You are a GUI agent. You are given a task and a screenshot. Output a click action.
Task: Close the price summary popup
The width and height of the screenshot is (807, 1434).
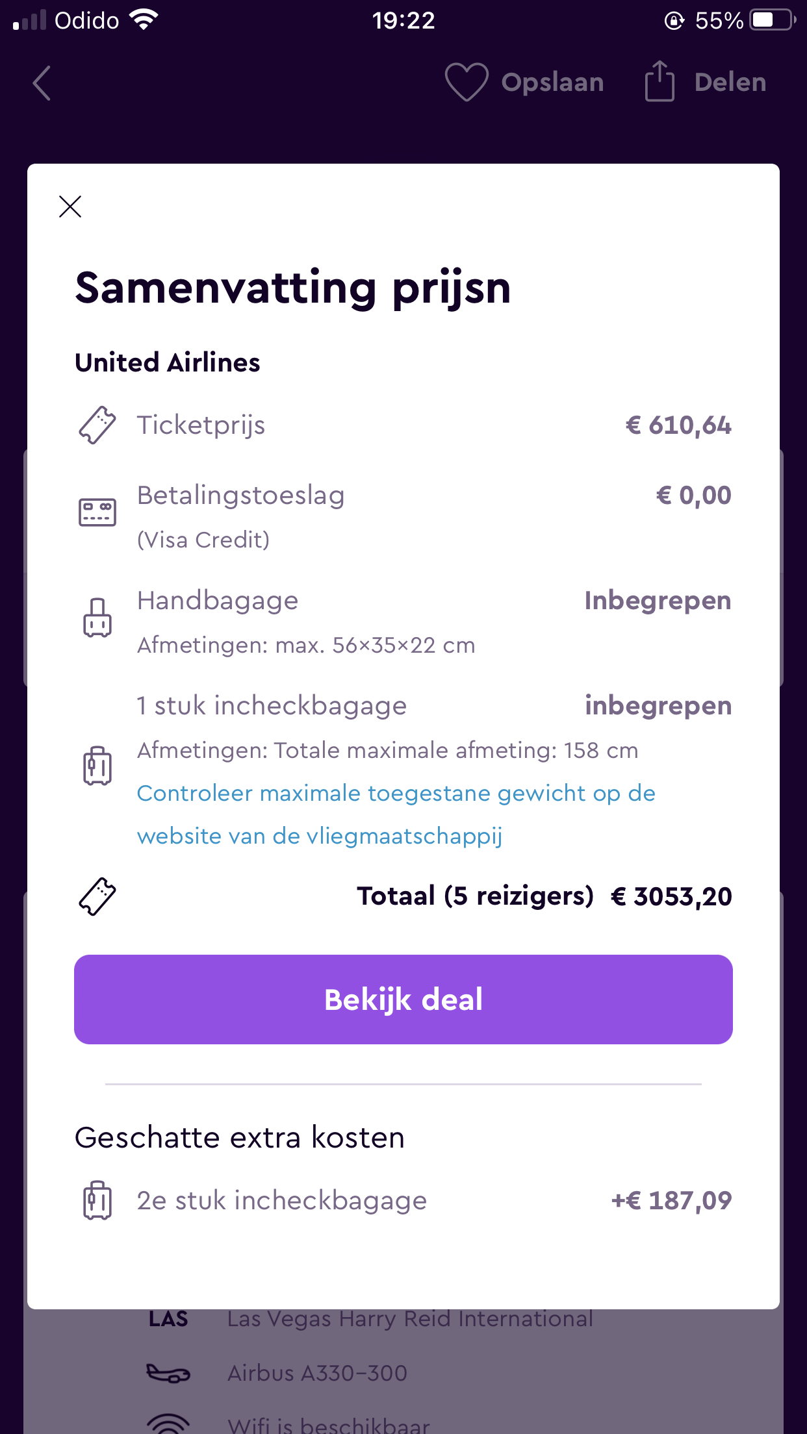point(70,207)
